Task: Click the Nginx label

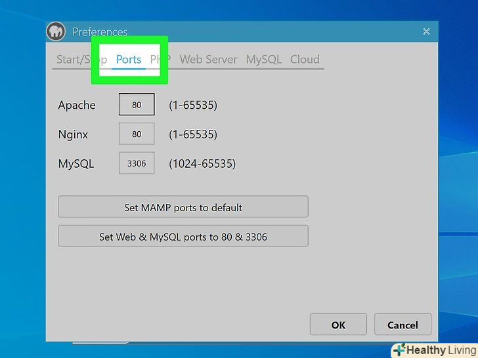Action: (73, 134)
